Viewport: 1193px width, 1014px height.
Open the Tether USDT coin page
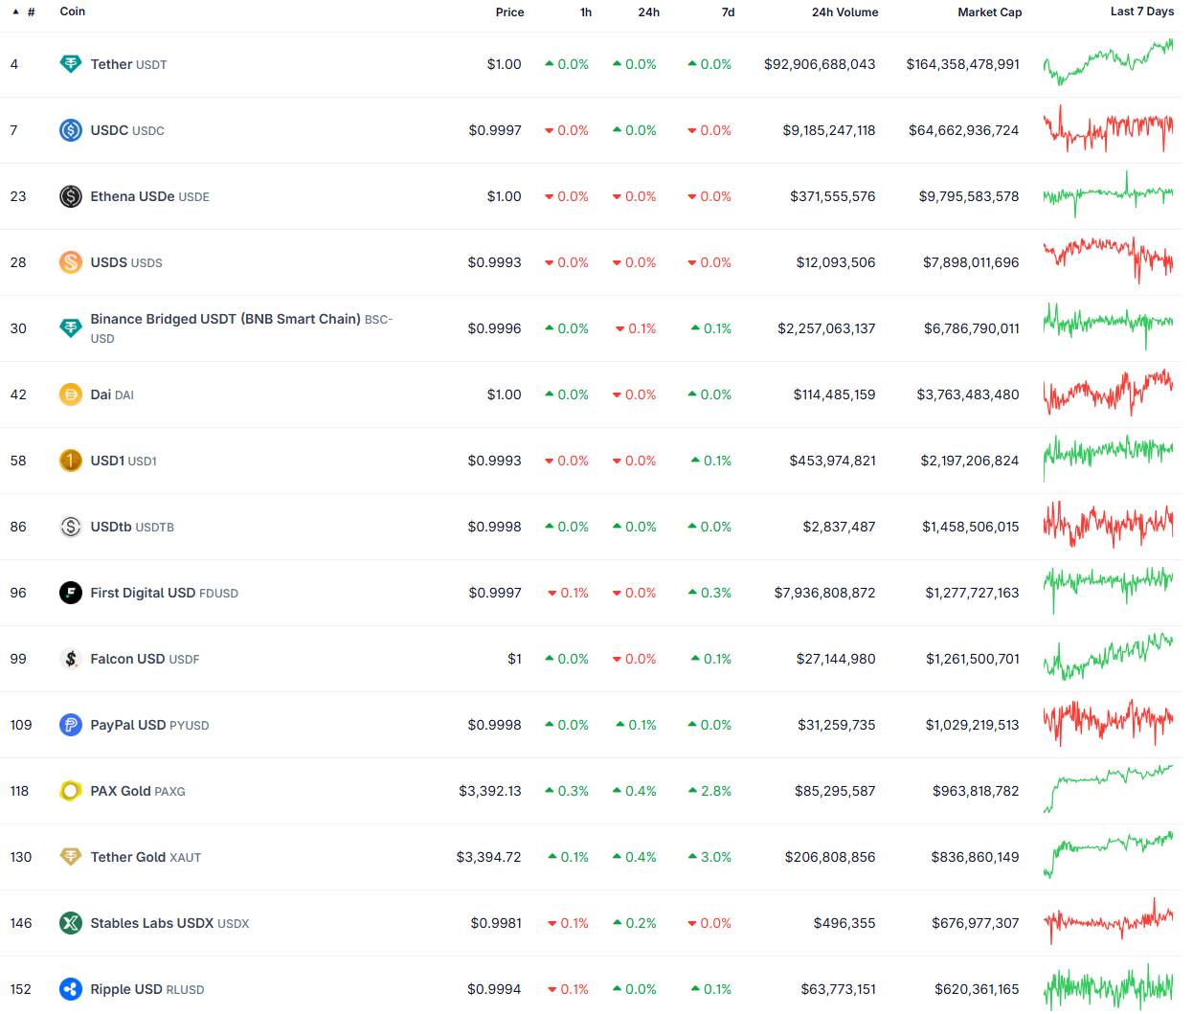coord(129,64)
